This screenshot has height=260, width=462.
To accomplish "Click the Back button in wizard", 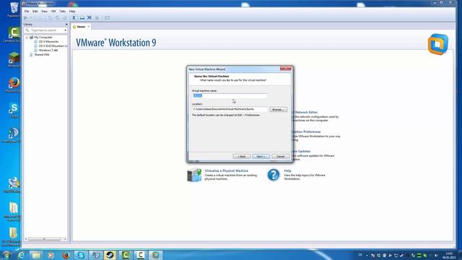I will [x=242, y=156].
